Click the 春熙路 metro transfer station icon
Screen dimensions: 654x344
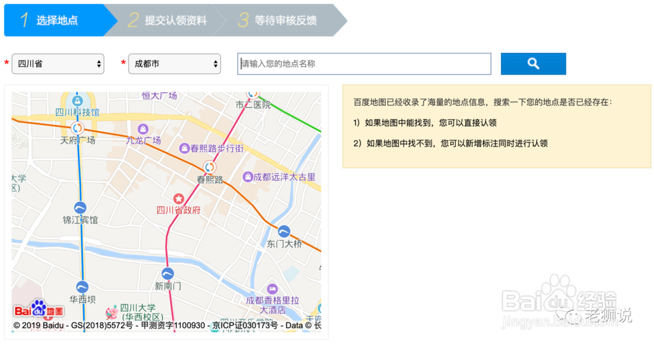(x=209, y=167)
